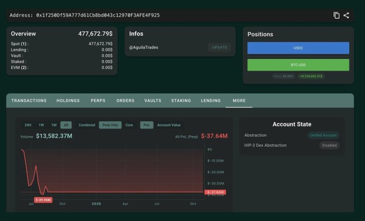Click the Vault row in Overview

(62, 56)
